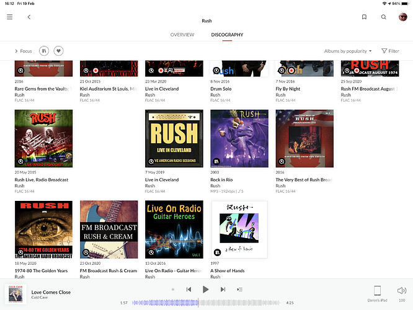Viewport: 413px width, 310px height.
Task: Open the Rare Gems from the Vaults title
Action: pos(43,89)
